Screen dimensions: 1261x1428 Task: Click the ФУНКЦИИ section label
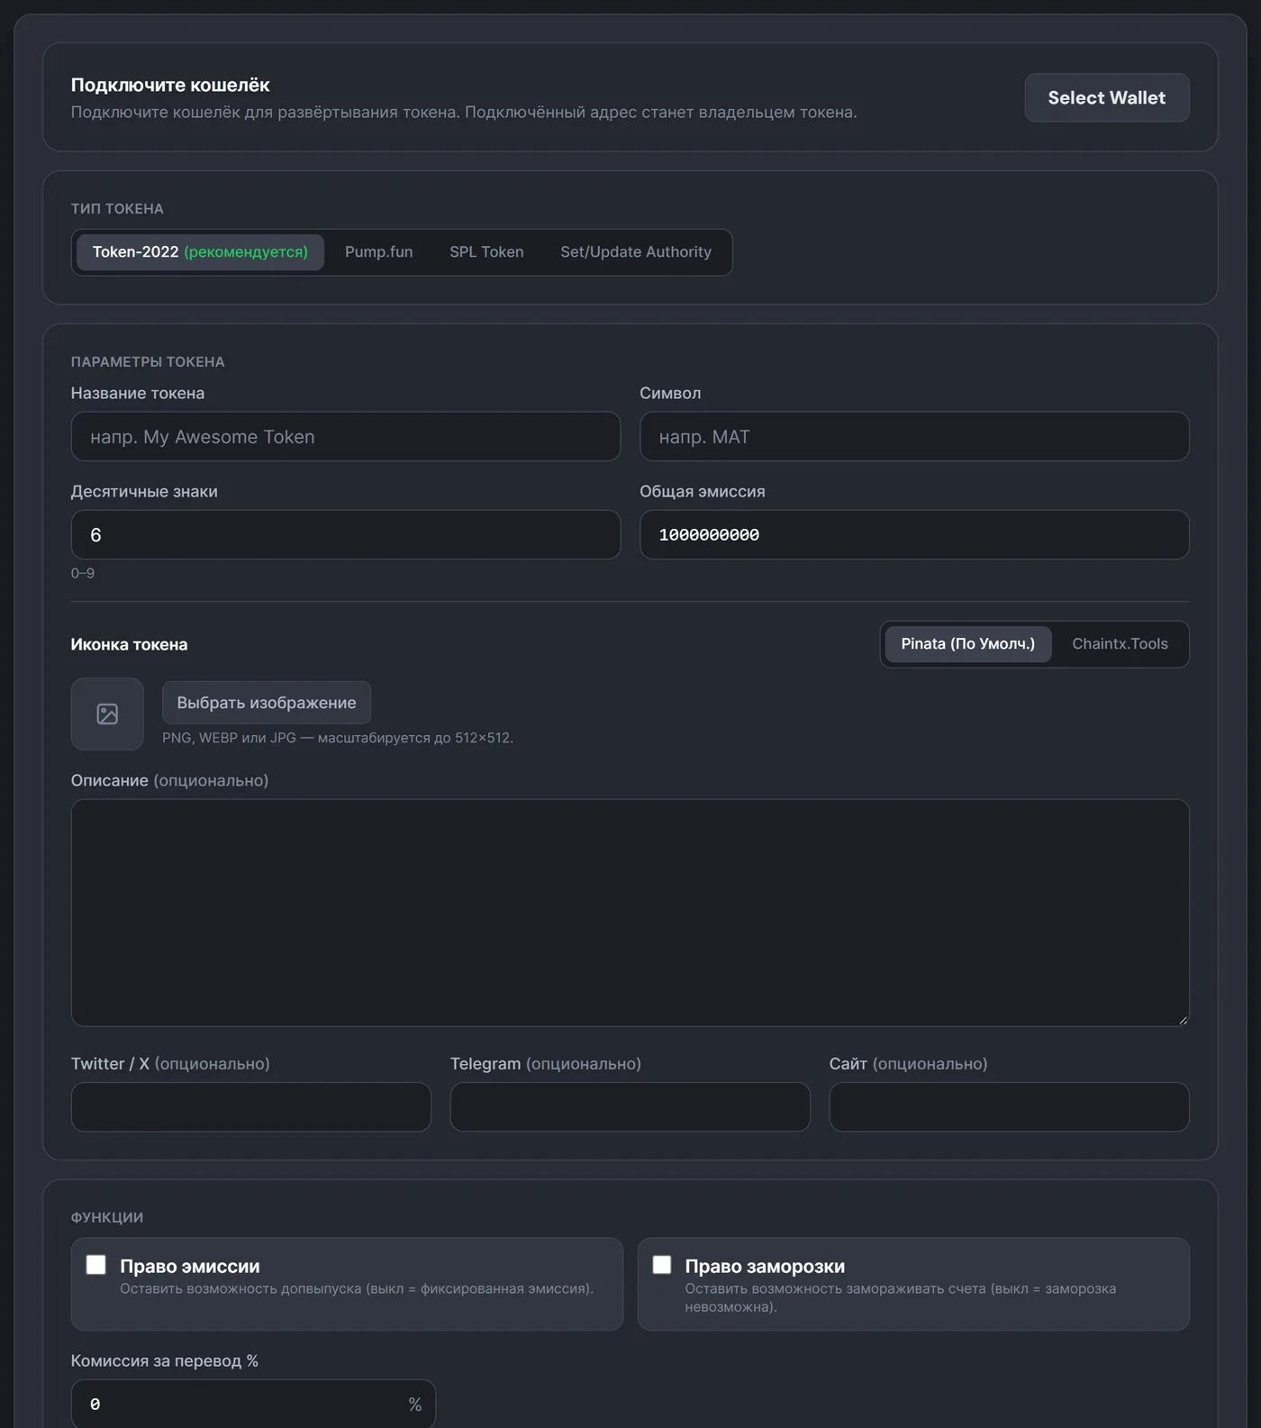click(107, 1217)
